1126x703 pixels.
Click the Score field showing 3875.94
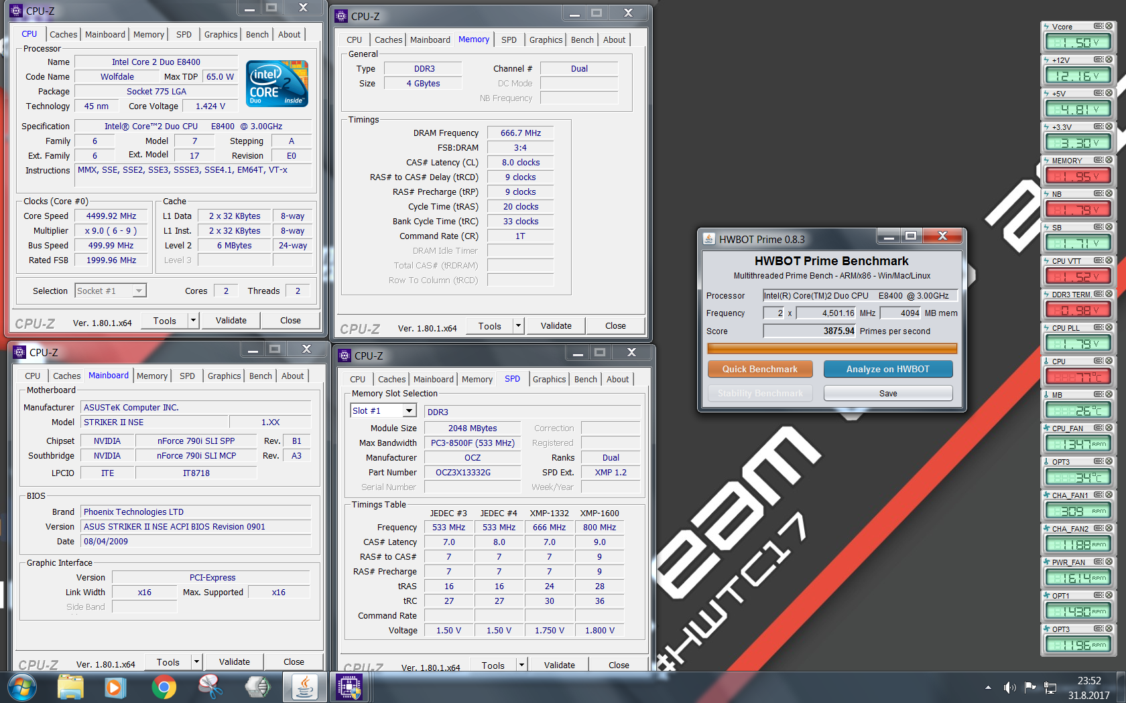point(810,331)
